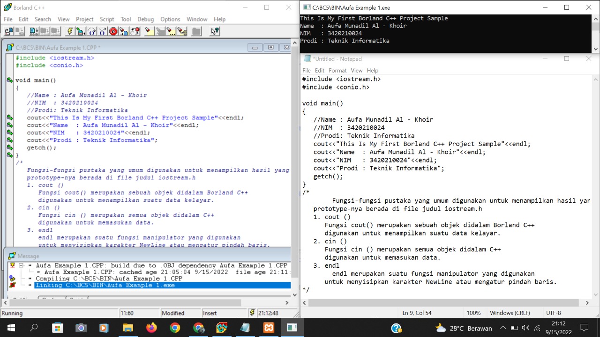Open Borland C++ File menu

click(x=8, y=19)
